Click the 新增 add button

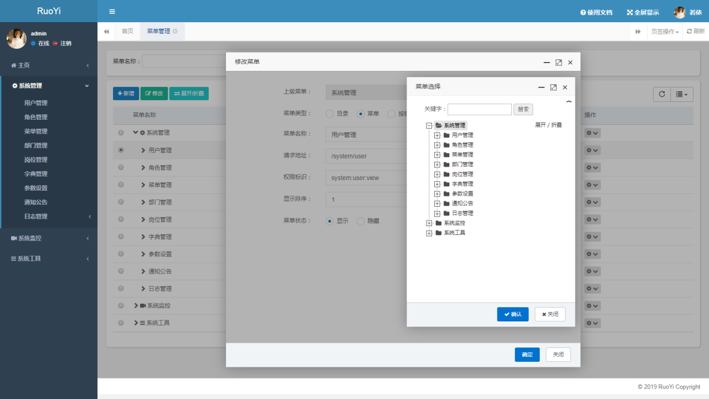click(x=126, y=94)
